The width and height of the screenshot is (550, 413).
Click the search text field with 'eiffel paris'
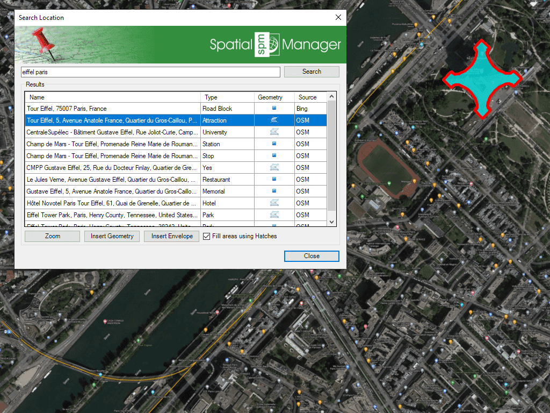150,72
